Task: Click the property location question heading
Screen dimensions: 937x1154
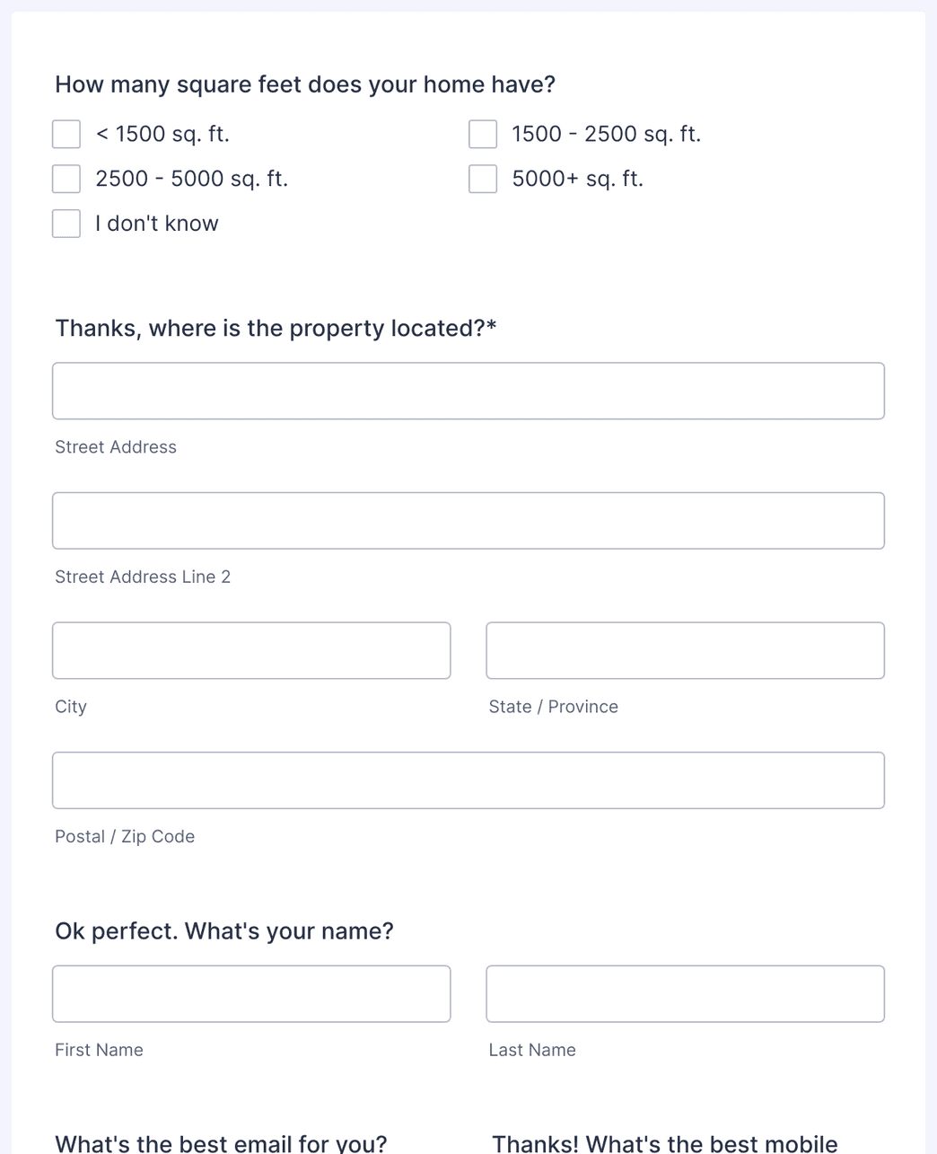Action: point(276,328)
